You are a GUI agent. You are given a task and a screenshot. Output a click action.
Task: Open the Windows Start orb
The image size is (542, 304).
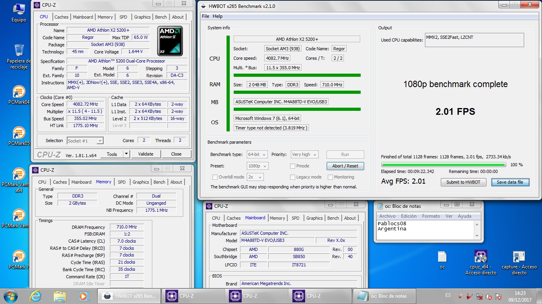(10, 296)
